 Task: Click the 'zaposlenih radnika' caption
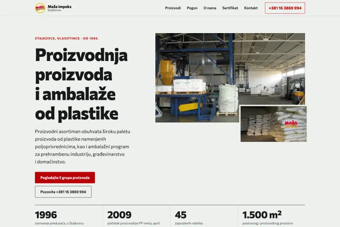coord(189,223)
